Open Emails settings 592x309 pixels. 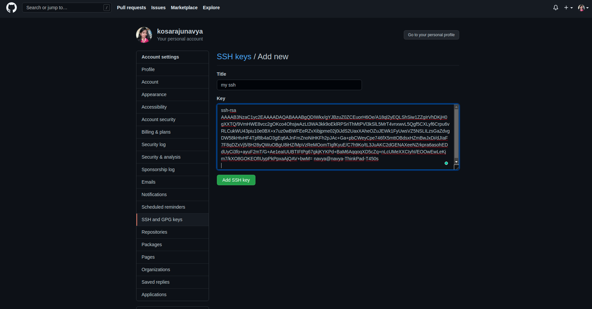172,182
